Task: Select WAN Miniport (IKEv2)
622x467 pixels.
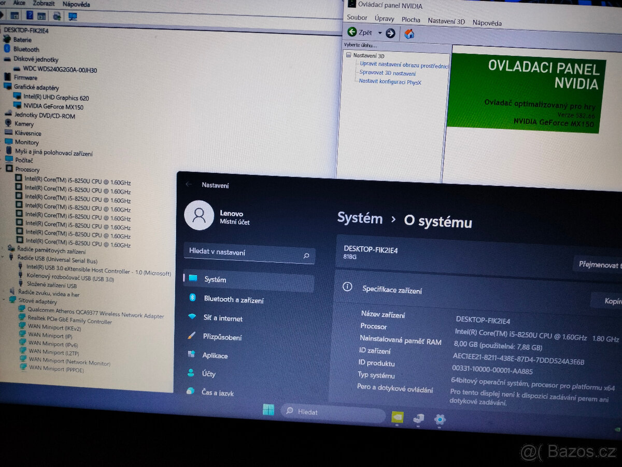Action: click(54, 328)
